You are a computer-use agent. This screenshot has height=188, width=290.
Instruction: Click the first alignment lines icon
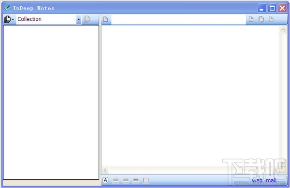pyautogui.click(x=116, y=180)
